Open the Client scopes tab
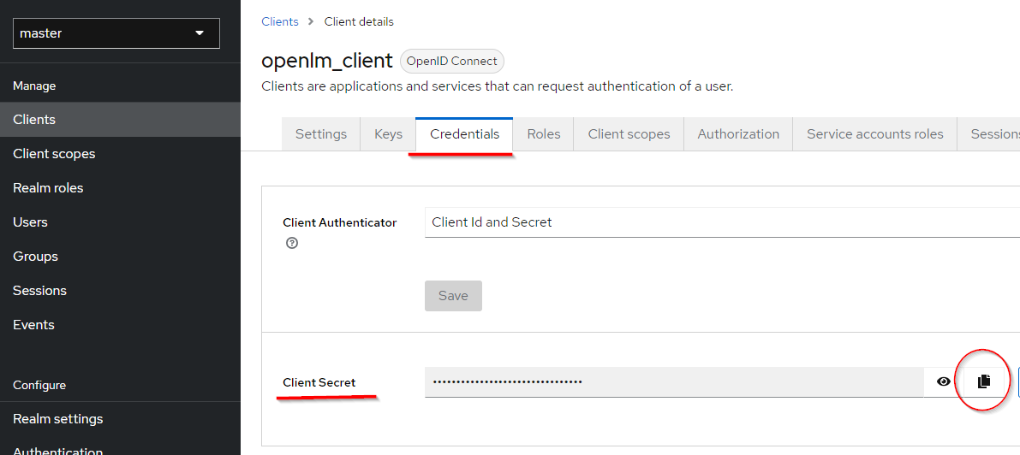The image size is (1020, 455). 629,134
